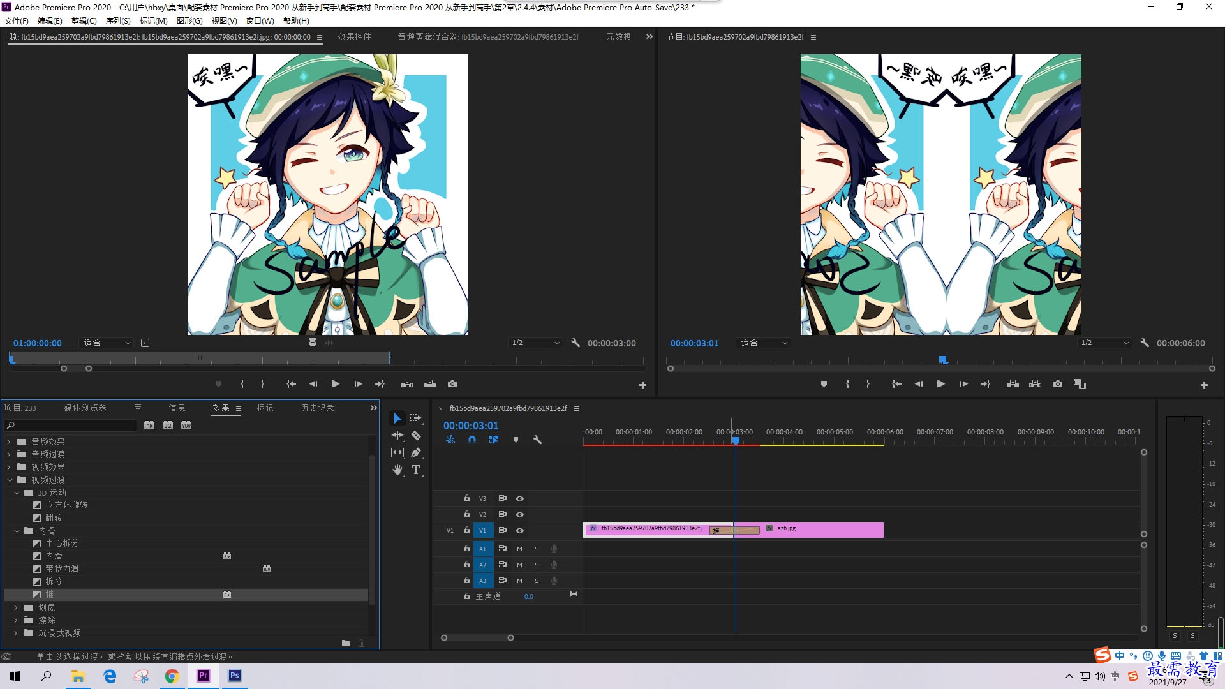1225x689 pixels.
Task: Switch to 媒体浏览器 tab
Action: (85, 408)
